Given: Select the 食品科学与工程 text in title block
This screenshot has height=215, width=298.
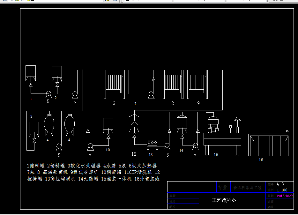Looking at the screenshot, I should (x=248, y=188).
